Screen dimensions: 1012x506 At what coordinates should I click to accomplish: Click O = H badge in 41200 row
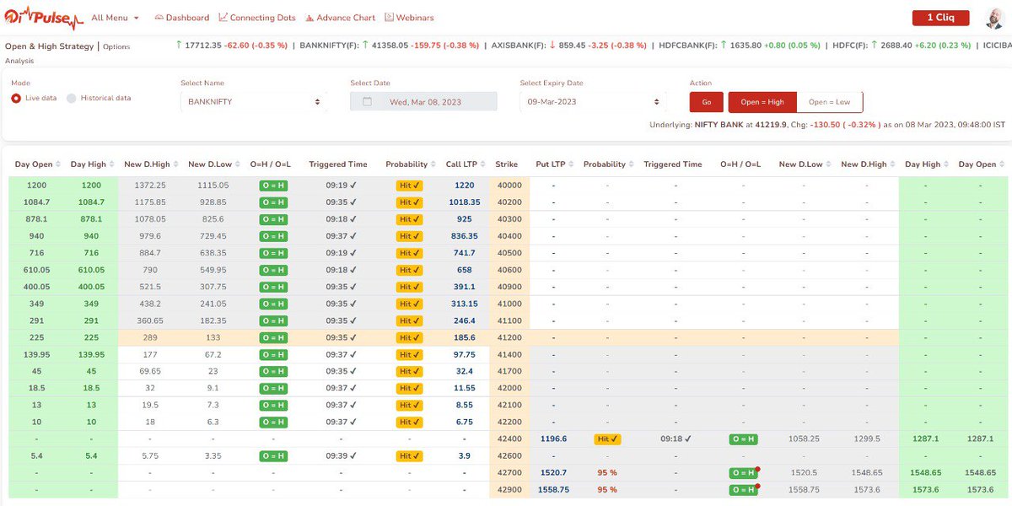[x=273, y=337]
